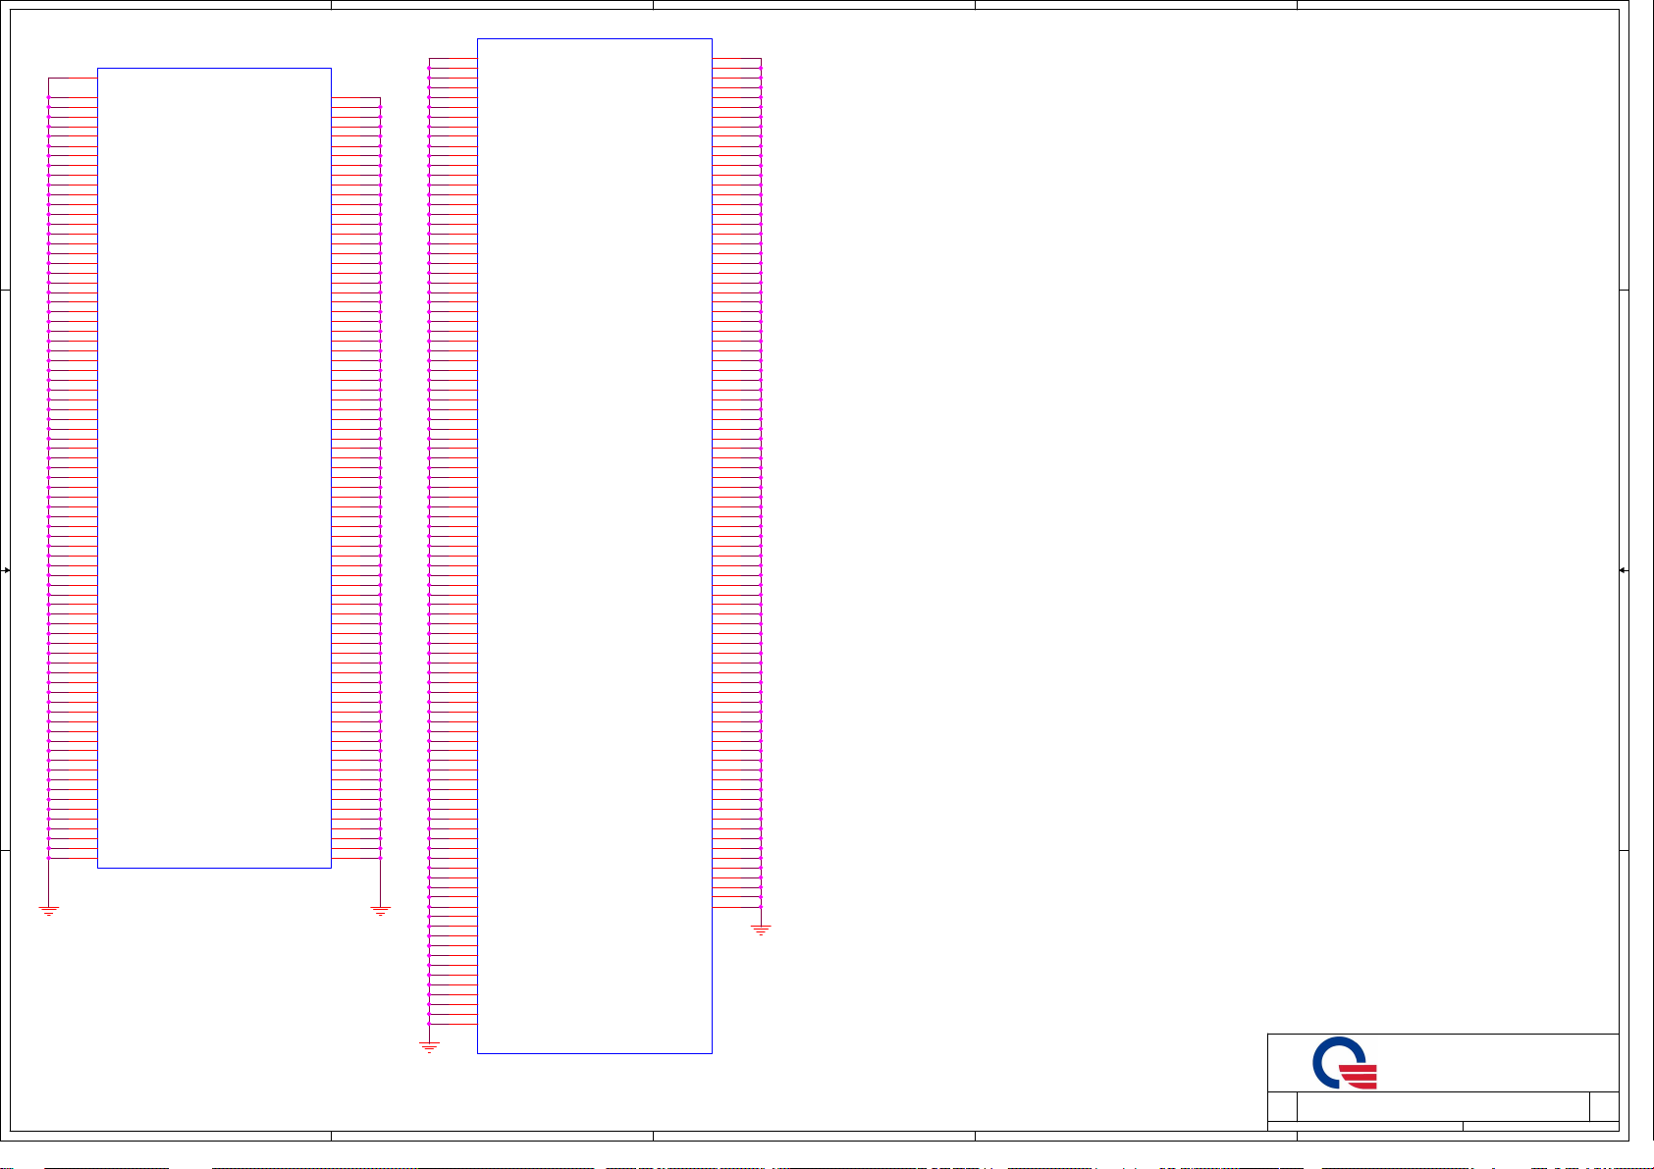This screenshot has height=1169, width=1654.
Task: Click the topmost left pin of smaller component
Action: click(73, 78)
